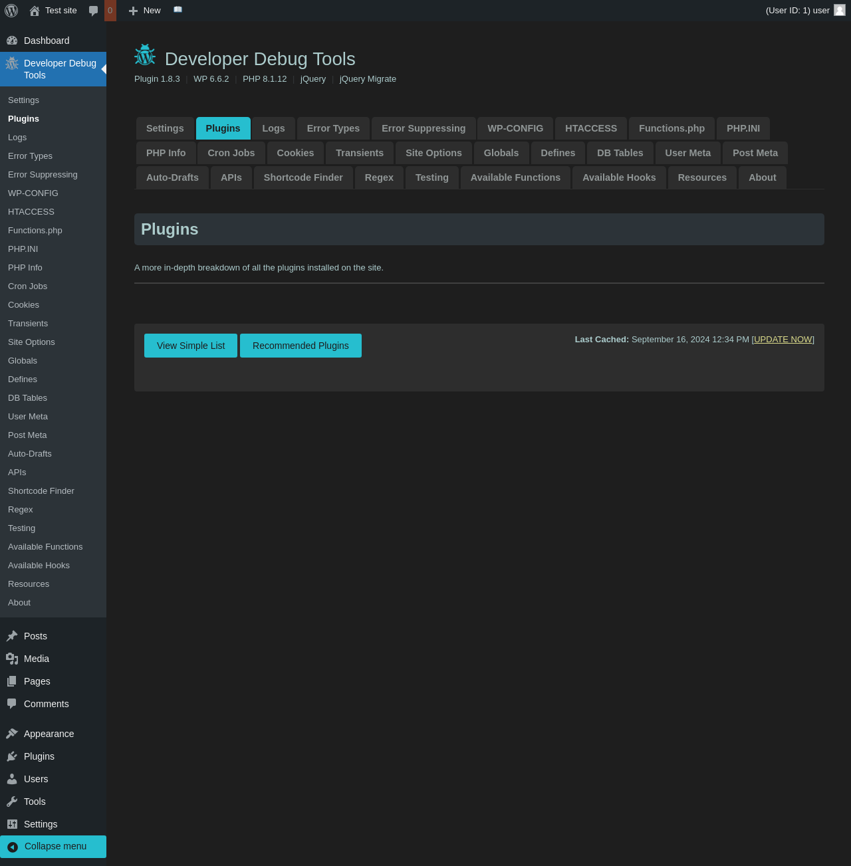Go to Defines in the sidebar submenu
The width and height of the screenshot is (851, 866).
coord(23,379)
